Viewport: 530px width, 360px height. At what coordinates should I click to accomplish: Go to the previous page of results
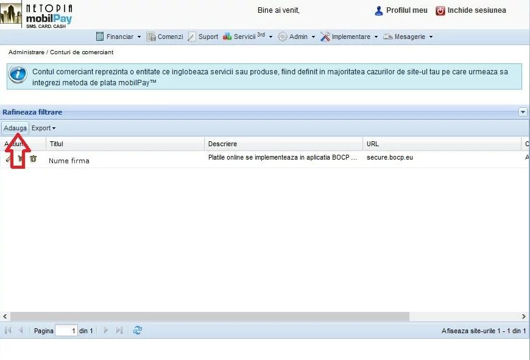point(21,330)
